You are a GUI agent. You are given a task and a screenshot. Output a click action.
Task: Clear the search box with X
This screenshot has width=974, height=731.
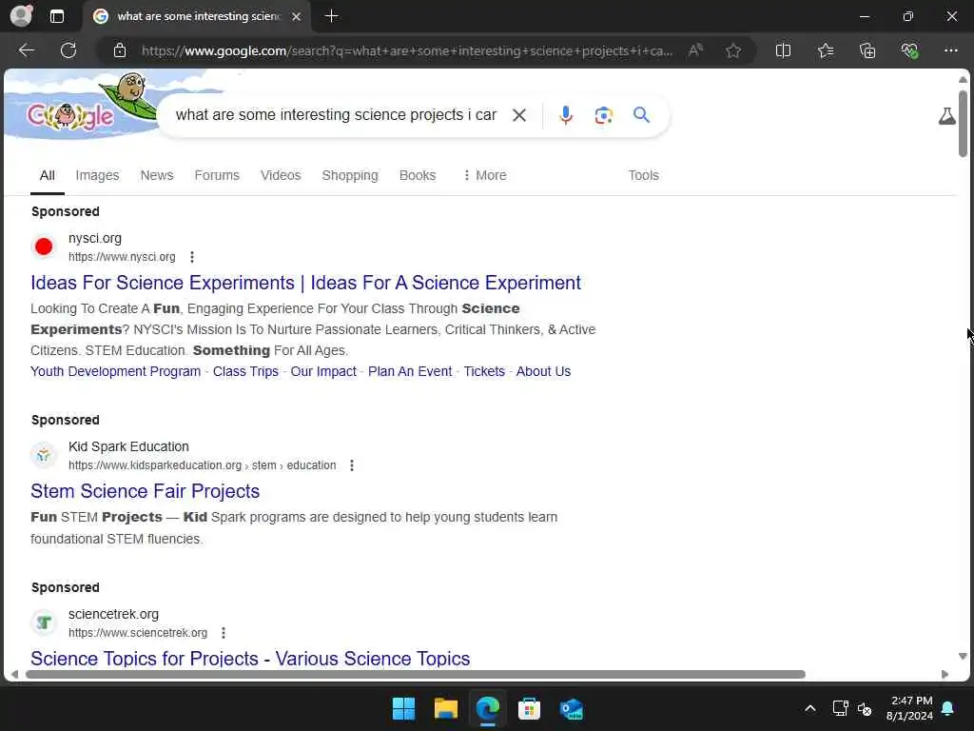pyautogui.click(x=519, y=115)
